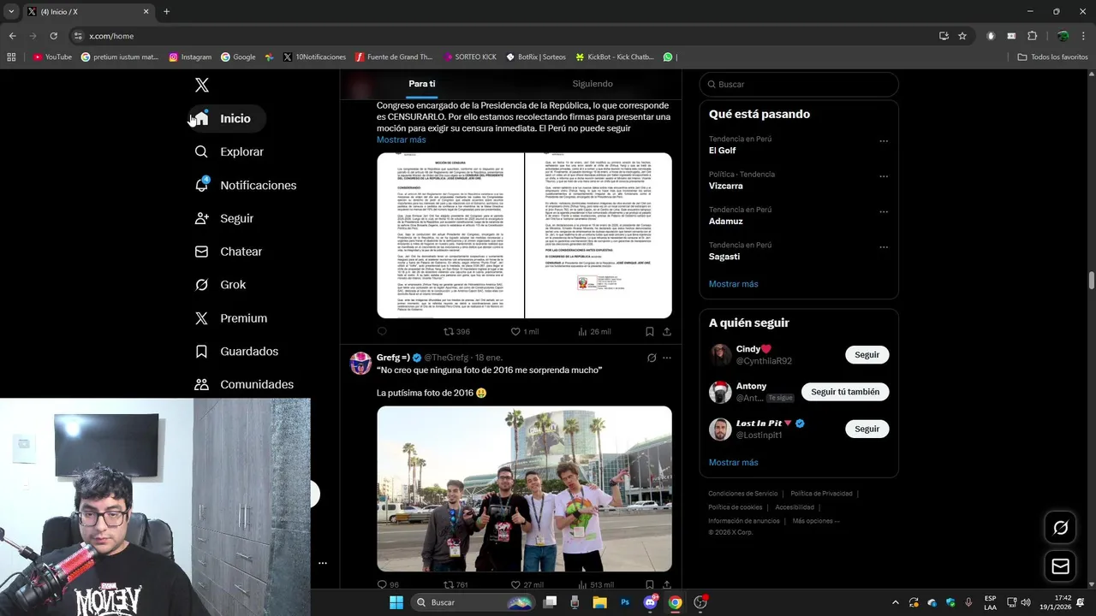Open the @TheGrefg handle link
The width and height of the screenshot is (1096, 616).
[446, 358]
